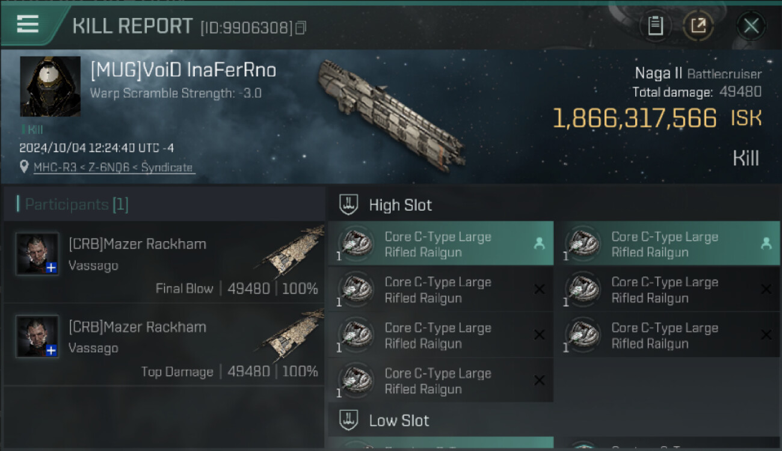View VoiD InaFerRno's pilot portrait
Image resolution: width=782 pixels, height=451 pixels.
pos(51,87)
